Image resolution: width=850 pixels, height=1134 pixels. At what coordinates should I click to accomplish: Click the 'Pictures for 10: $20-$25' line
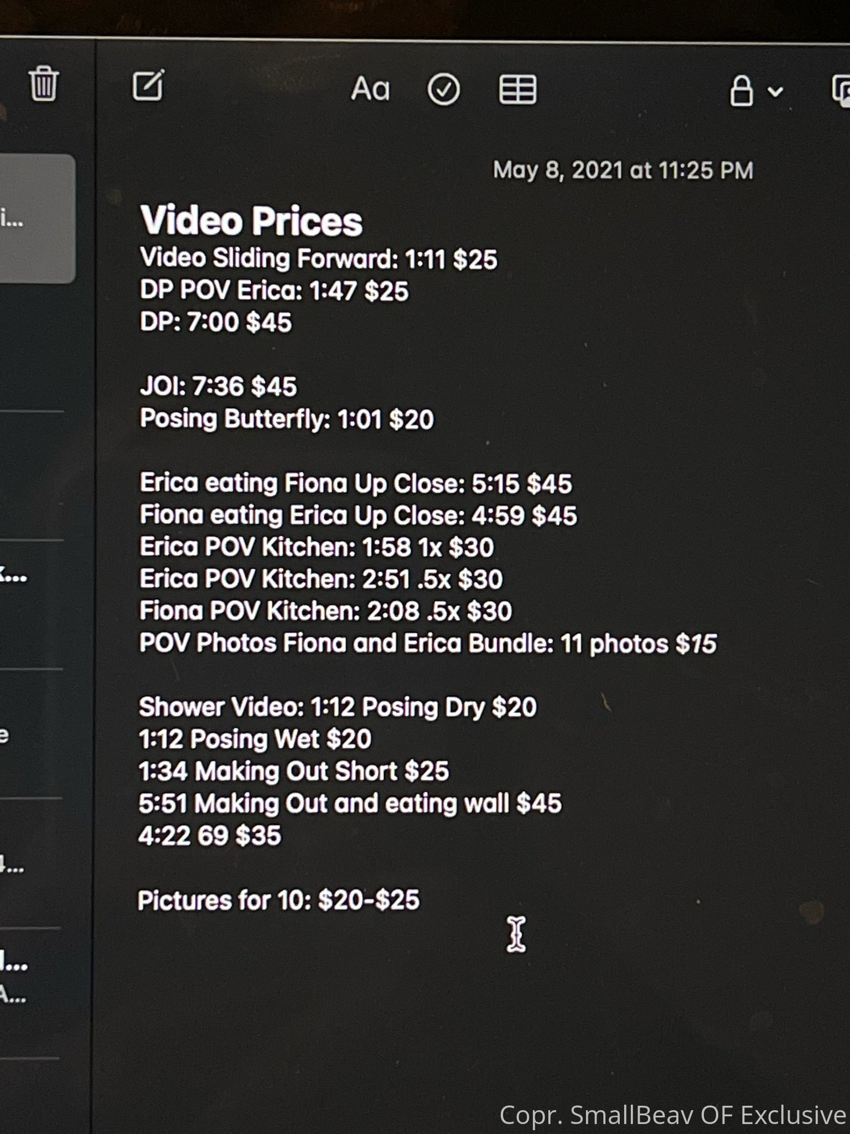pos(278,900)
